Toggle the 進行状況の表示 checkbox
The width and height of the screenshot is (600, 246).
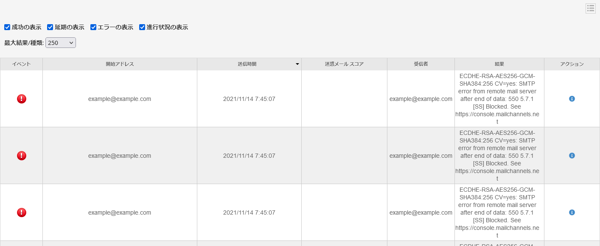[142, 27]
